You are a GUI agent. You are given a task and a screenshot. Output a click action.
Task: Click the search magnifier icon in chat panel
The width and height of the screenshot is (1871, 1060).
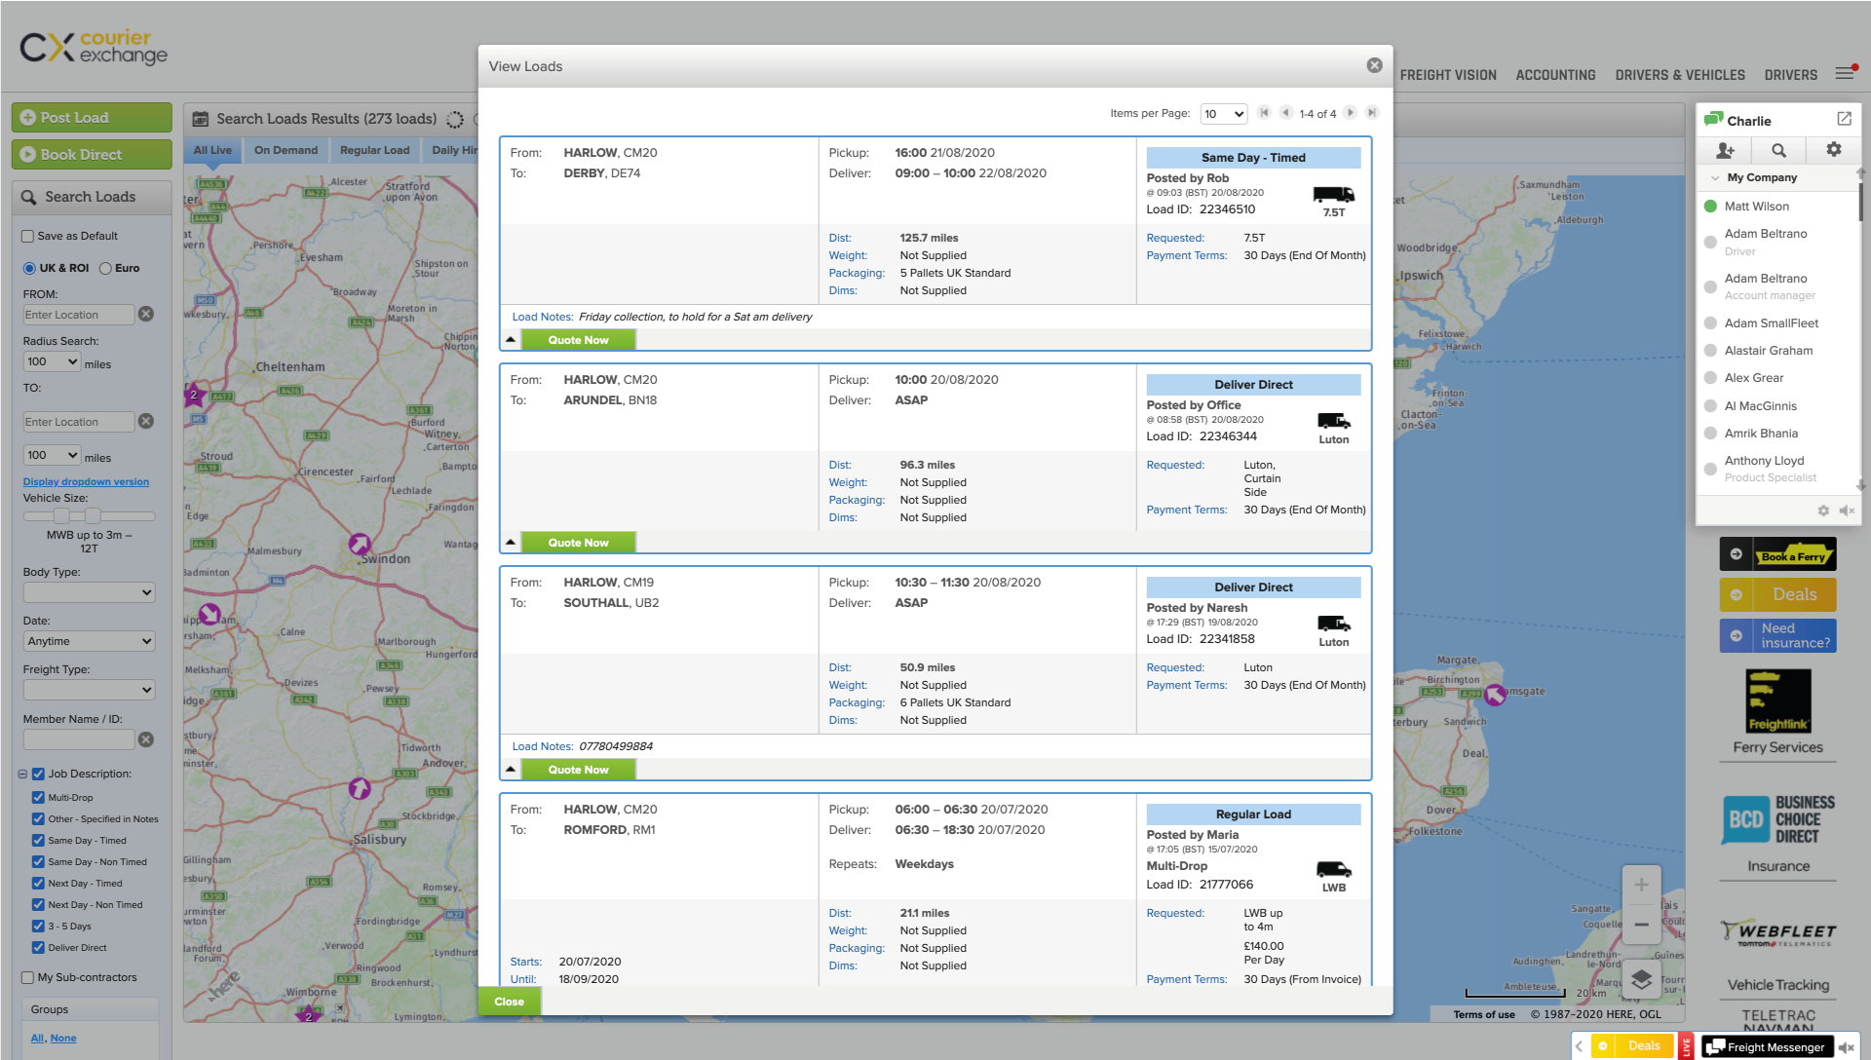click(x=1778, y=150)
